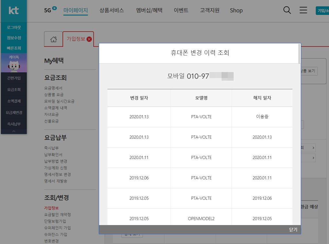Click 요금납부 heading in left menu
Viewport: 329px width, 244px height.
coord(55,138)
